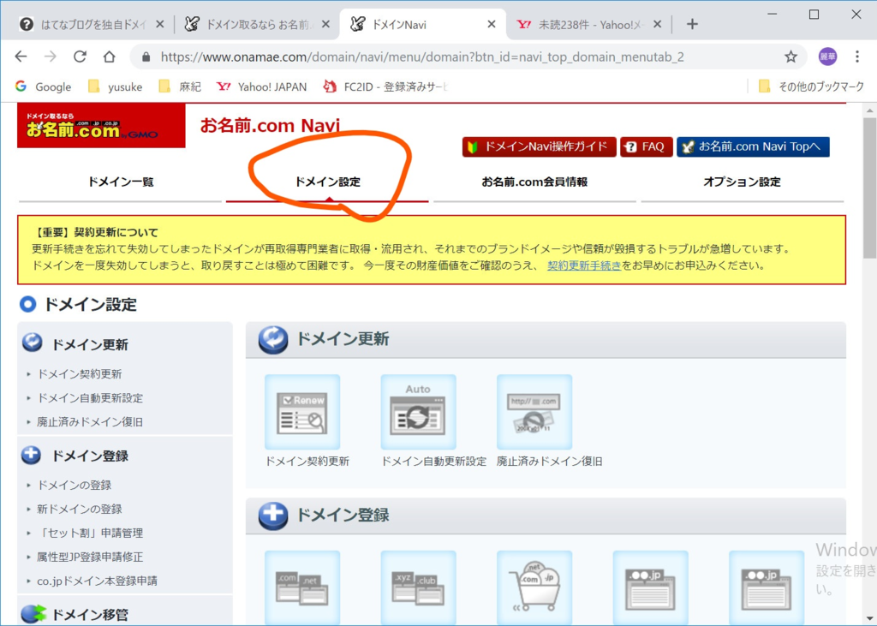Screen dimensions: 877x626
Task: Click the sidebar ドメイン登録 heading
Action: (89, 456)
